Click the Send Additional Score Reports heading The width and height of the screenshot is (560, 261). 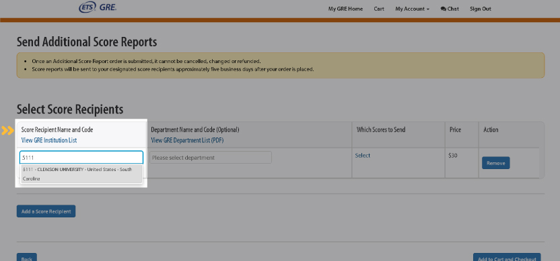[87, 42]
